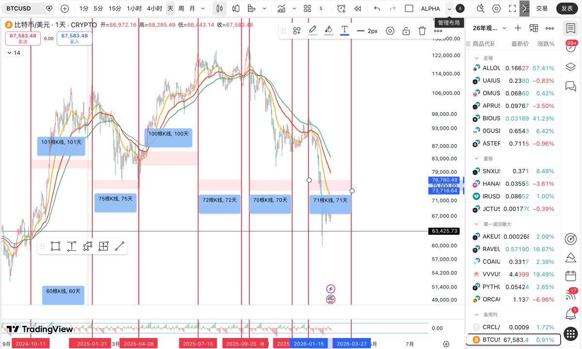Expand the indicators favorites dropdown arrow
The height and width of the screenshot is (349, 582).
click(294, 9)
